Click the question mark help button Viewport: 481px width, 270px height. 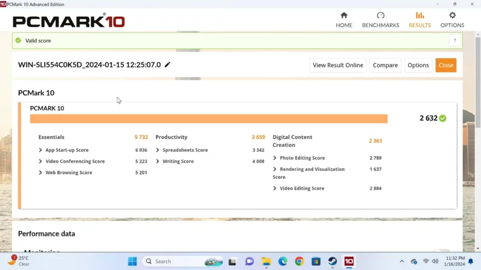(455, 41)
